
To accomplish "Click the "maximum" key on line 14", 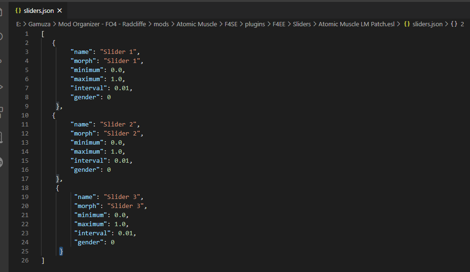I will pos(87,151).
